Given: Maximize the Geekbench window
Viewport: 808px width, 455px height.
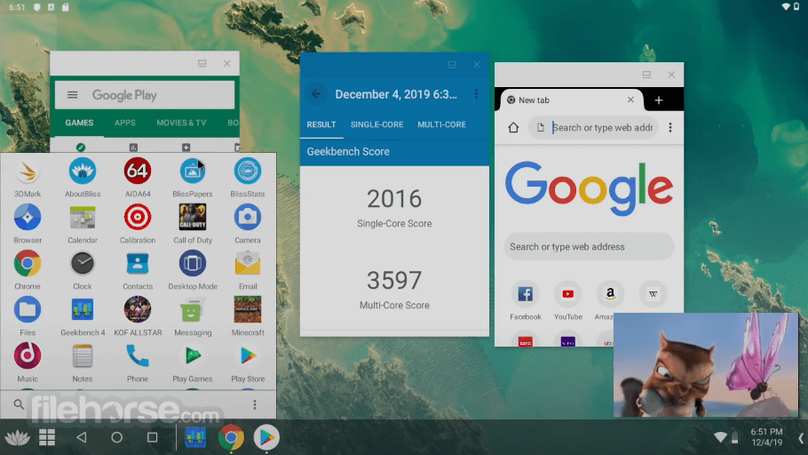Looking at the screenshot, I should (x=452, y=65).
